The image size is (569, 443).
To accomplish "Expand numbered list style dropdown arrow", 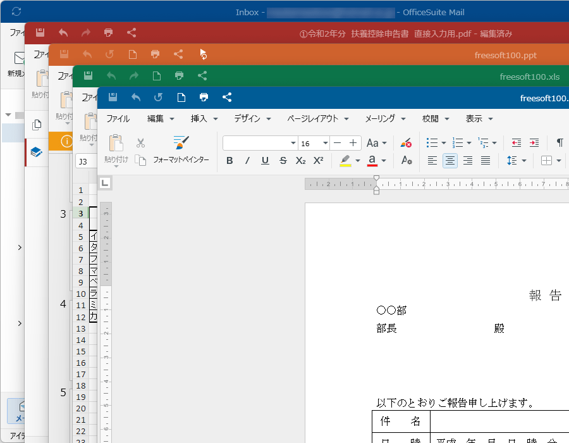I will (469, 143).
